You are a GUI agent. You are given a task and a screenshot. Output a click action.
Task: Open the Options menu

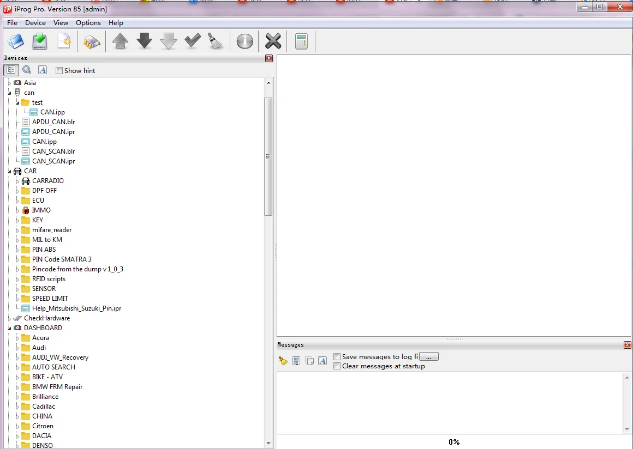[x=88, y=22]
